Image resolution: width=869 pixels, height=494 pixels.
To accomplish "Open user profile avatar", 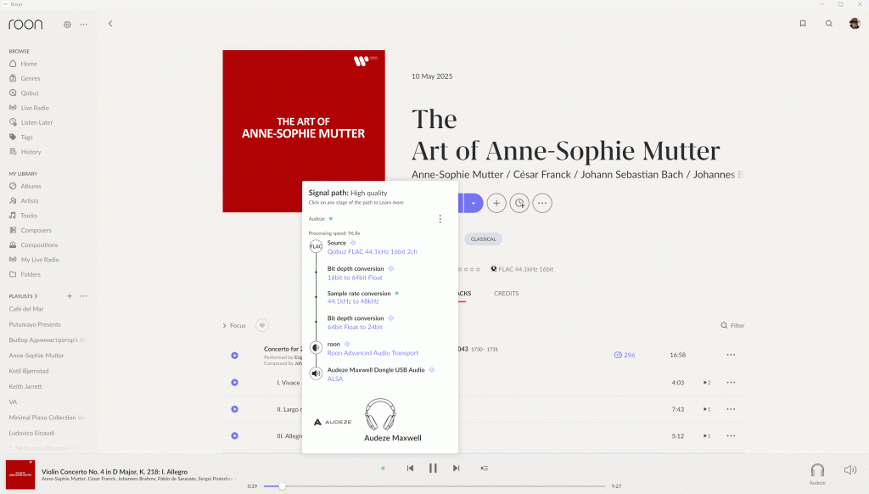I will point(855,23).
